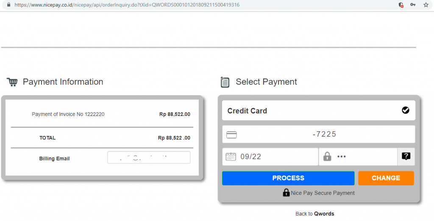Click the clipboard icon beside Select Payment
Image resolution: width=434 pixels, height=221 pixels.
[225, 82]
